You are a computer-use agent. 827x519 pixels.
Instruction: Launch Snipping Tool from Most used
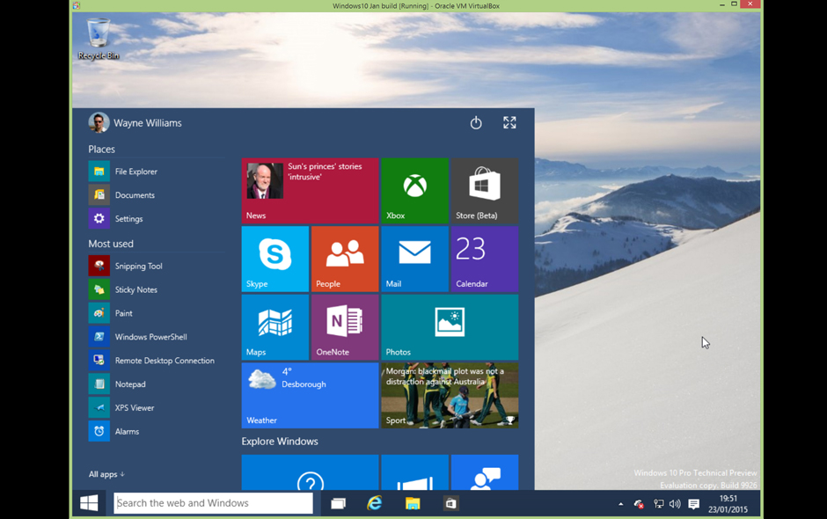tap(157, 266)
